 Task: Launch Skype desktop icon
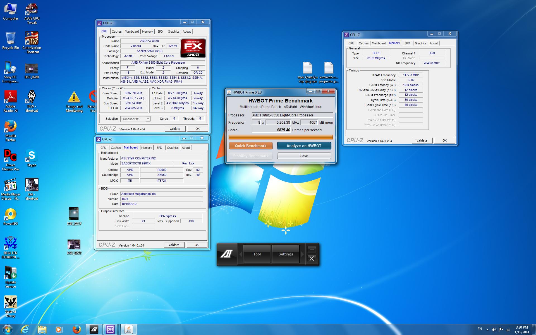[32, 158]
